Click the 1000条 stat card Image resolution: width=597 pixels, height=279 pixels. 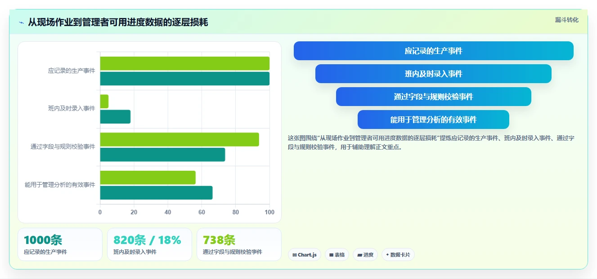[x=60, y=244]
